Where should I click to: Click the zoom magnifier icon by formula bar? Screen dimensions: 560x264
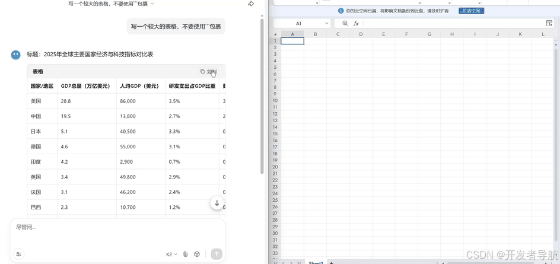[345, 23]
